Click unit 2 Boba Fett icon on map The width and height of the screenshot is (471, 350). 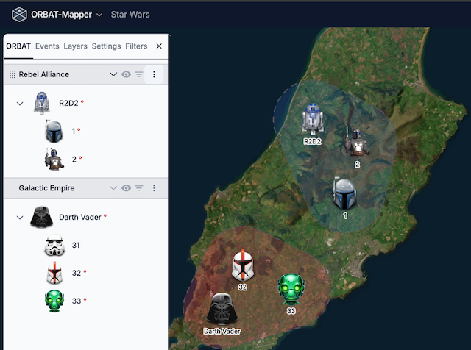[357, 143]
